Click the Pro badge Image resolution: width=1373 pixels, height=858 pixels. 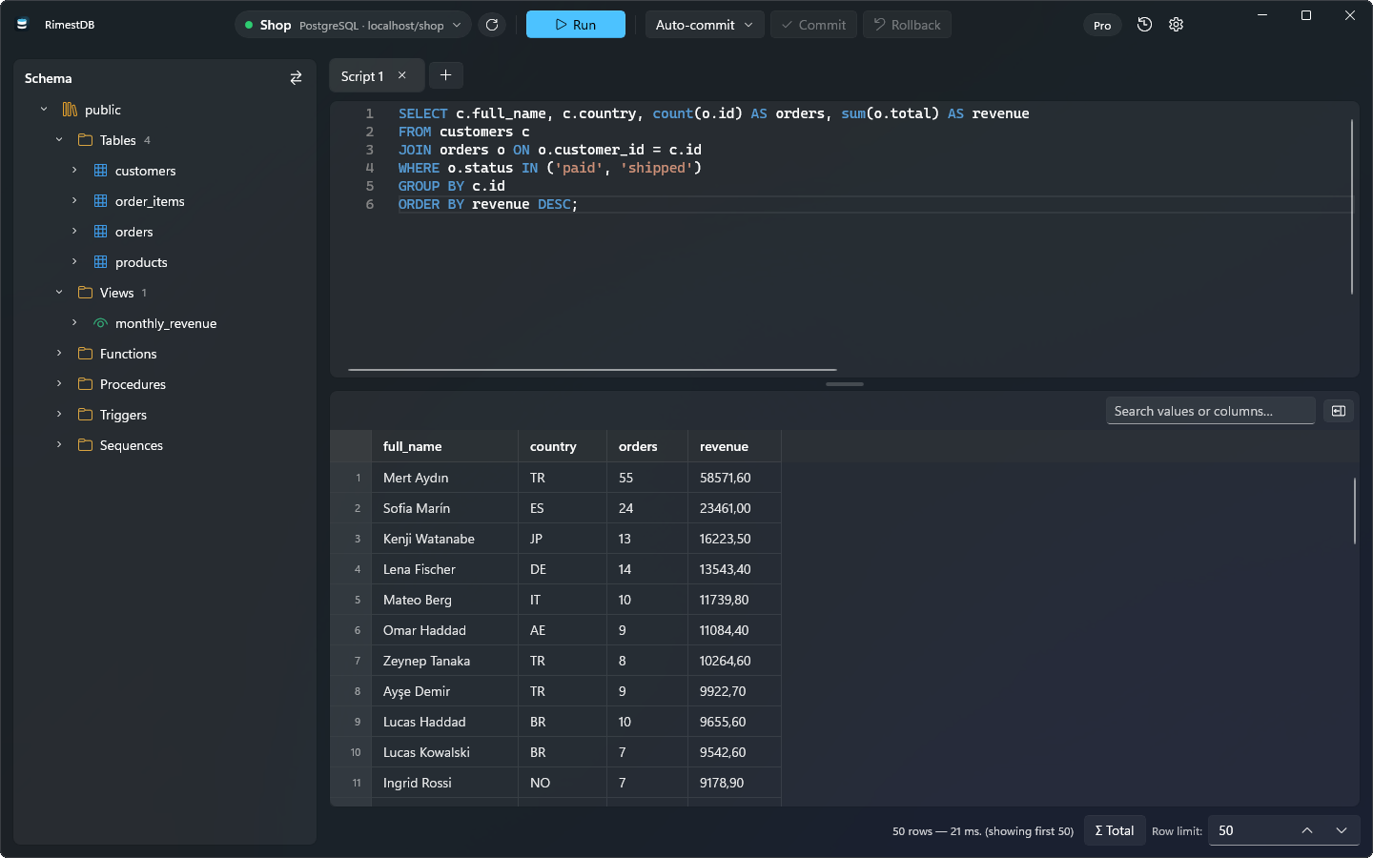pyautogui.click(x=1102, y=26)
